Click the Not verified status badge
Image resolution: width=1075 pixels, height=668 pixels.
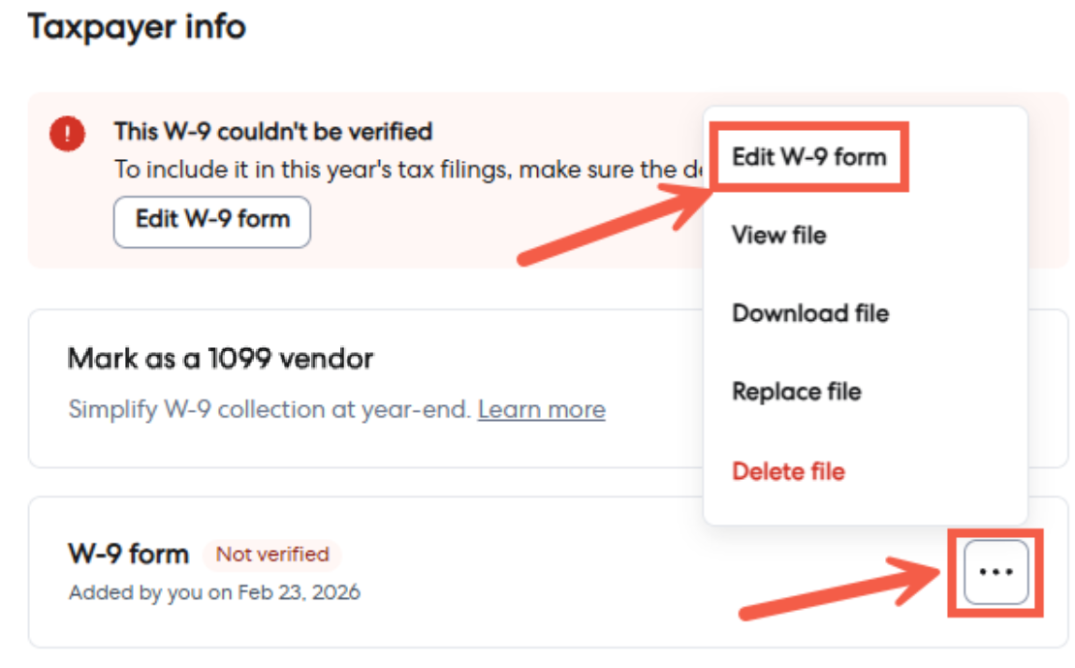point(271,555)
